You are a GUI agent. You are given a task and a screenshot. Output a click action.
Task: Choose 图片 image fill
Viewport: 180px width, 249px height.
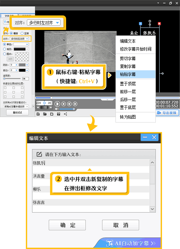tap(5, 54)
